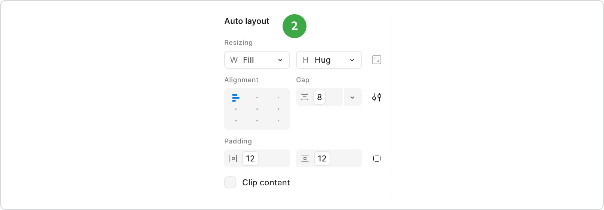Open auto layout advanced settings sliders icon
This screenshot has height=210, width=604.
click(377, 97)
